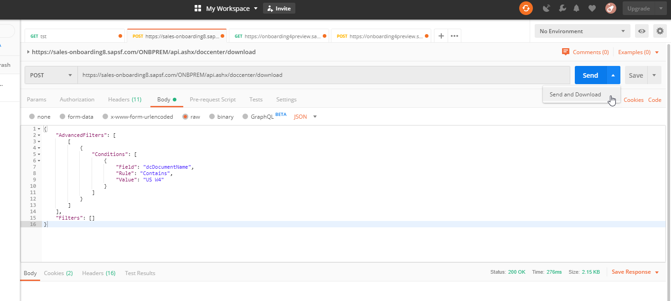Open the Params tab
671x301 pixels.
click(36, 100)
